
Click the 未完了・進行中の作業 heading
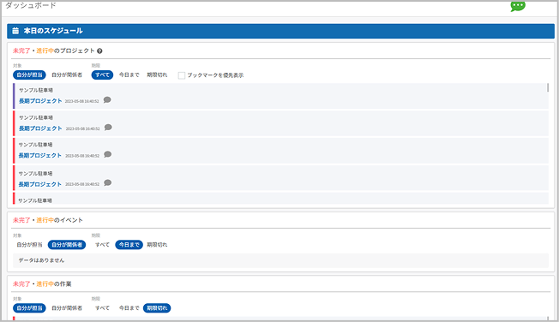[x=42, y=283]
